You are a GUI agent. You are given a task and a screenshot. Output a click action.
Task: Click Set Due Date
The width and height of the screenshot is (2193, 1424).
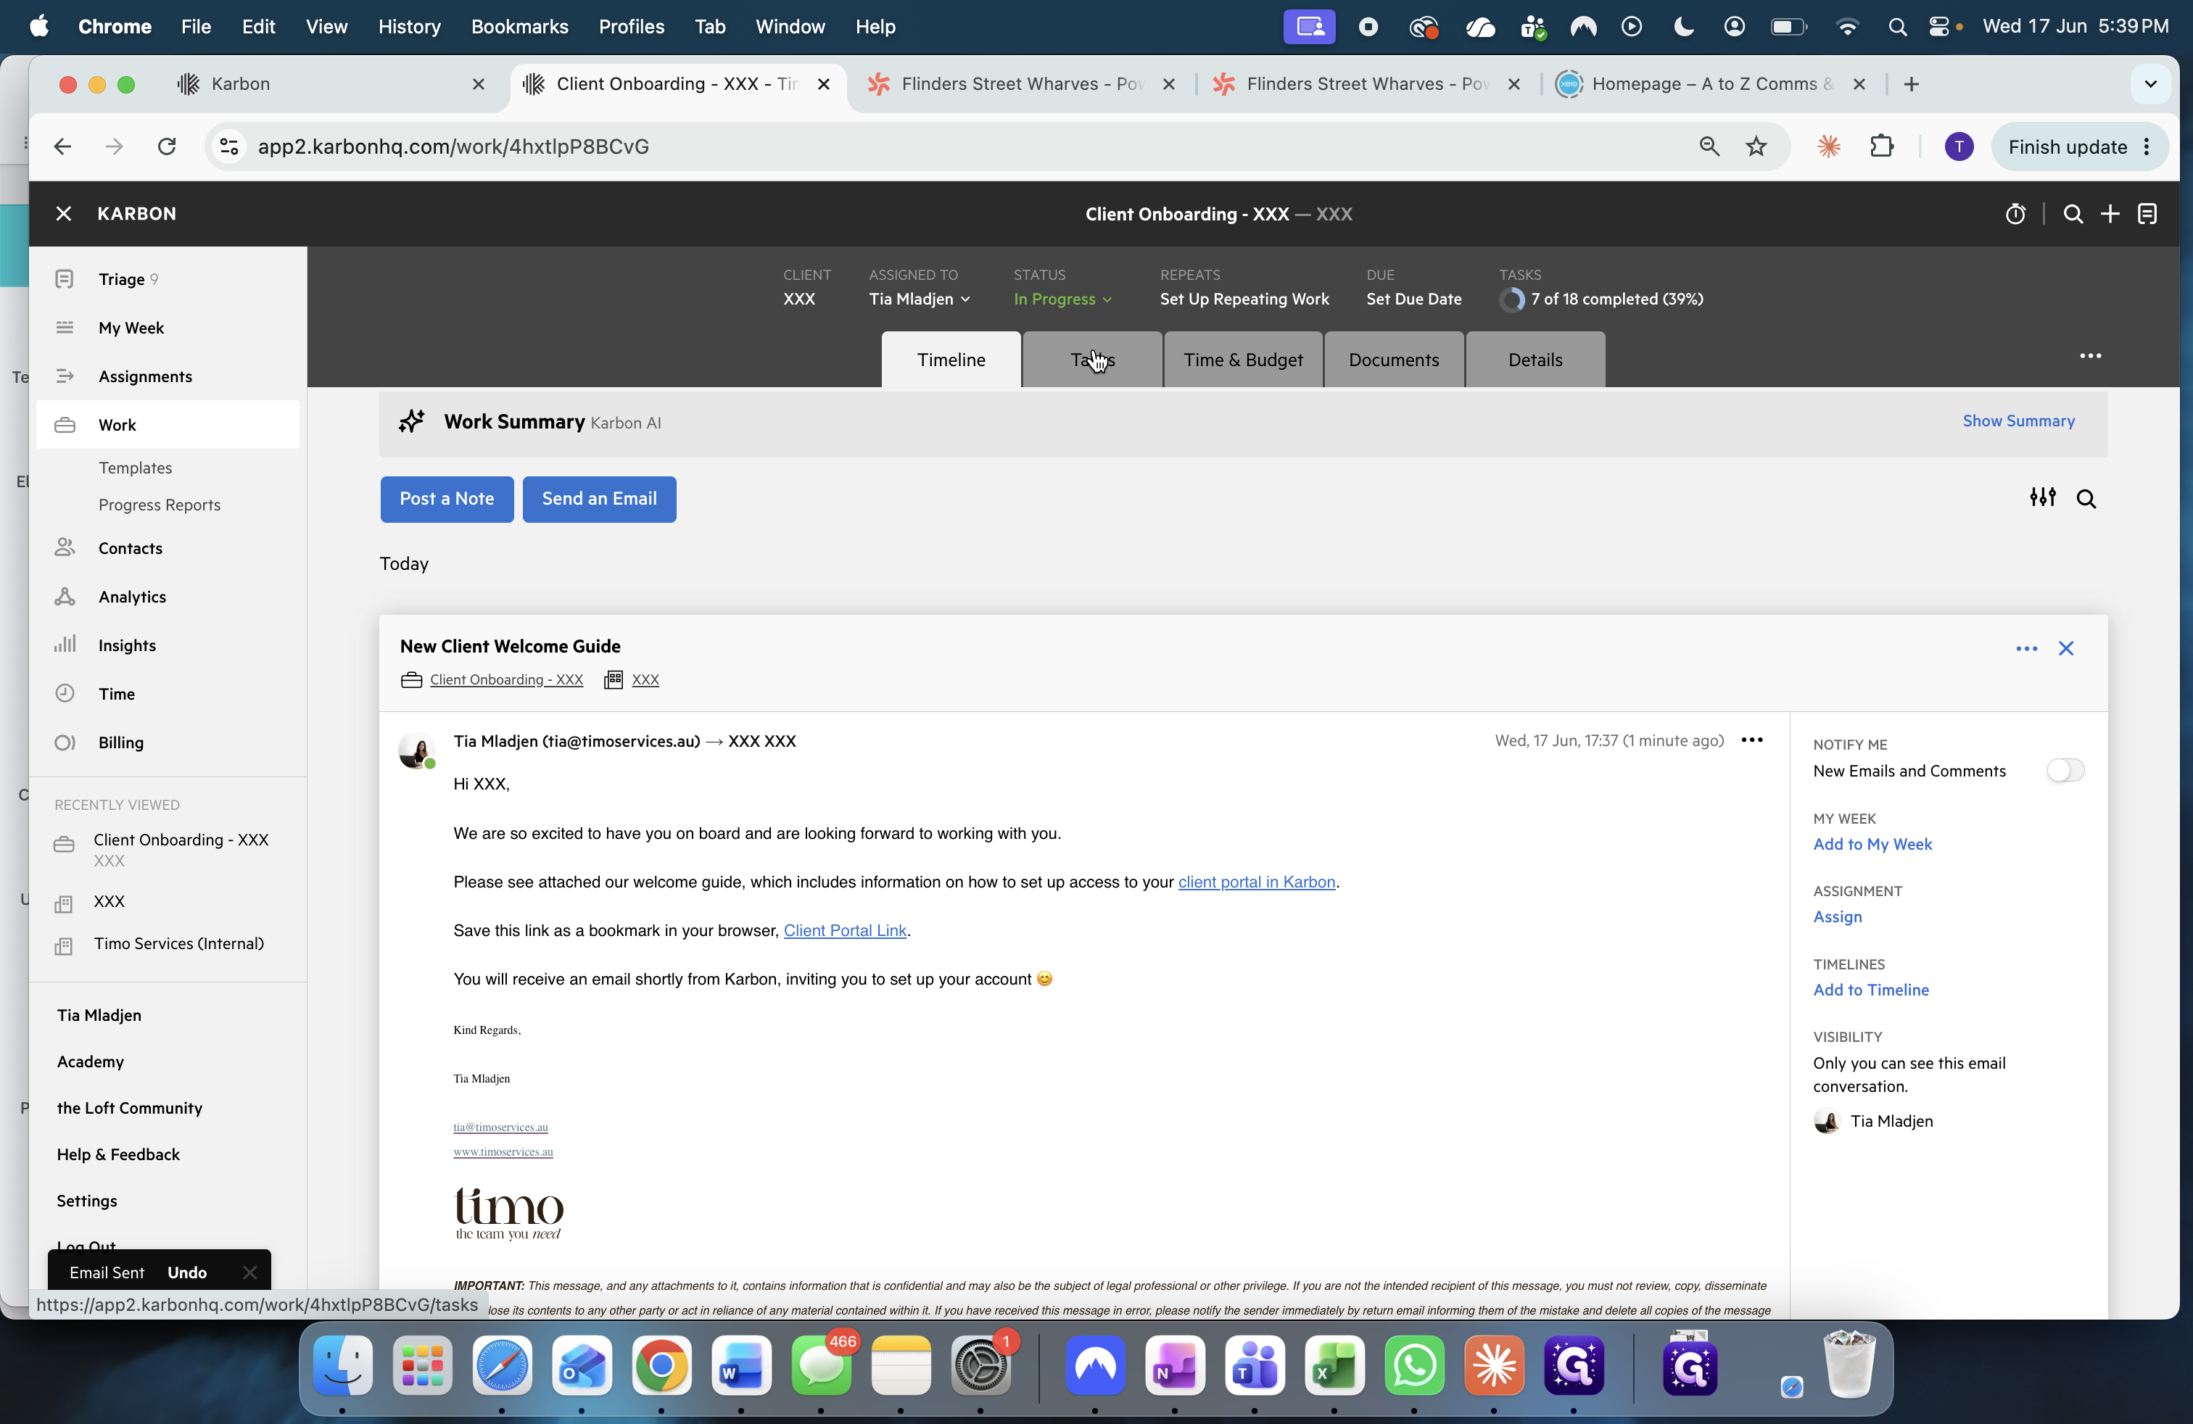coord(1413,299)
